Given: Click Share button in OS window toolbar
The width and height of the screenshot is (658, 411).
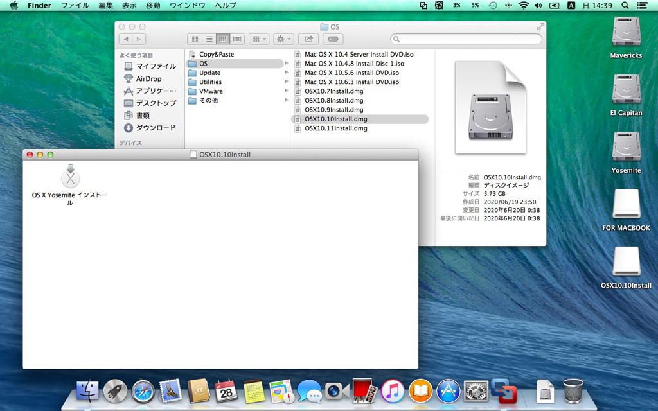Looking at the screenshot, I should pos(308,39).
